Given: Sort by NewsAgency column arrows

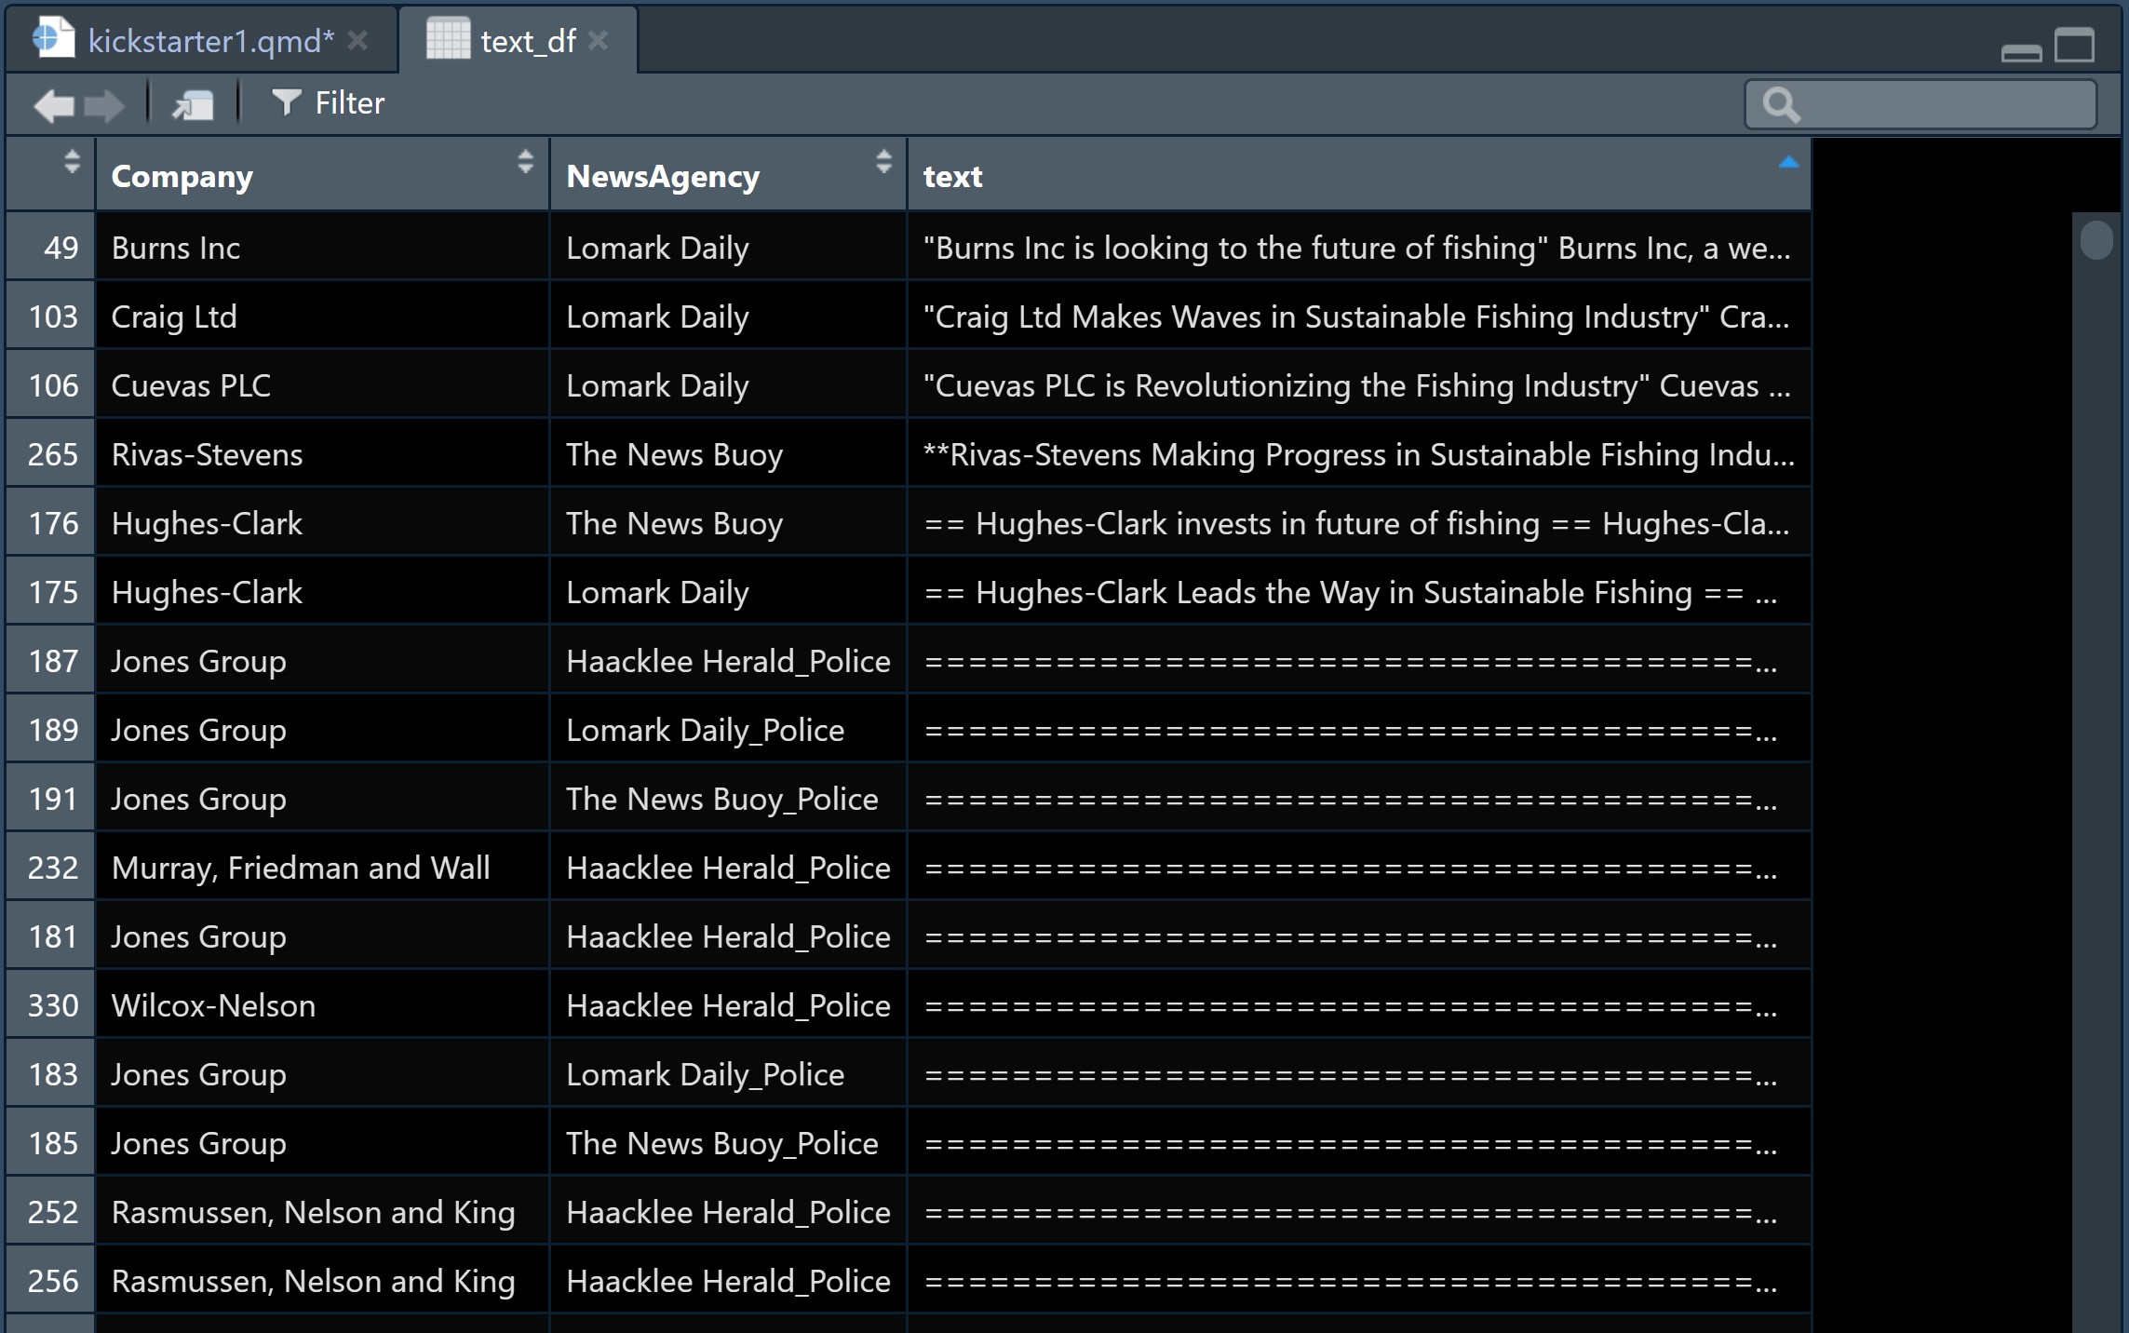Looking at the screenshot, I should coord(883,162).
